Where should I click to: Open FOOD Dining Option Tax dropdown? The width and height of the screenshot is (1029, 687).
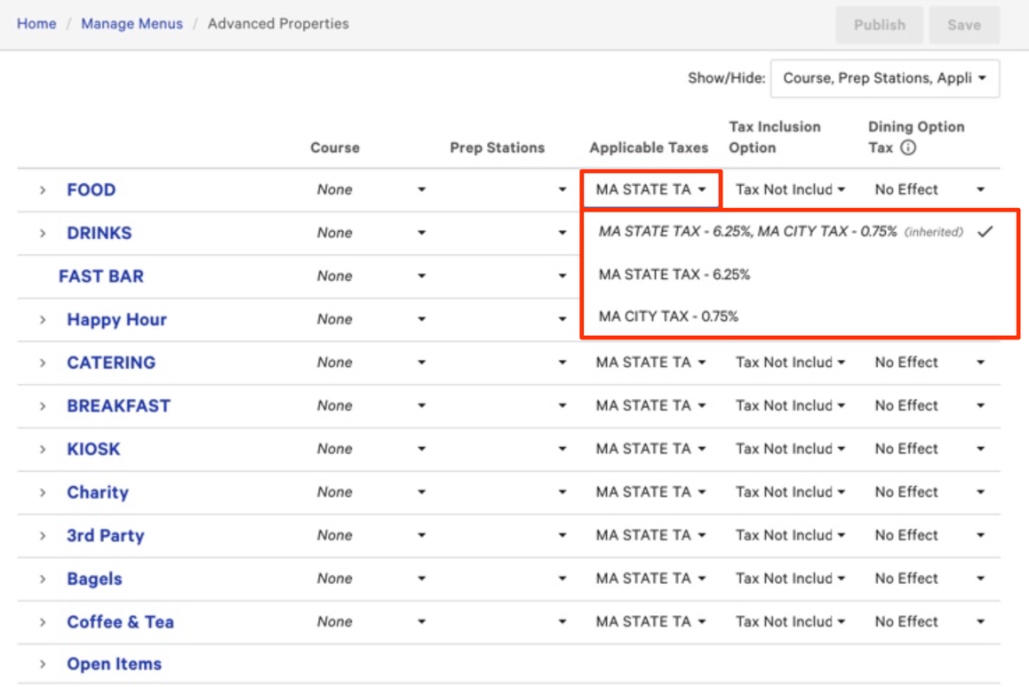[x=929, y=189]
